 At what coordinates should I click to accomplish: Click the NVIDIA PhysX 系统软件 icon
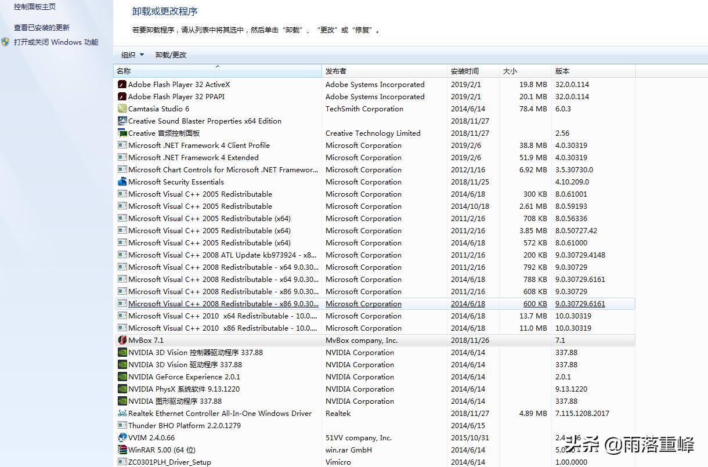(121, 389)
